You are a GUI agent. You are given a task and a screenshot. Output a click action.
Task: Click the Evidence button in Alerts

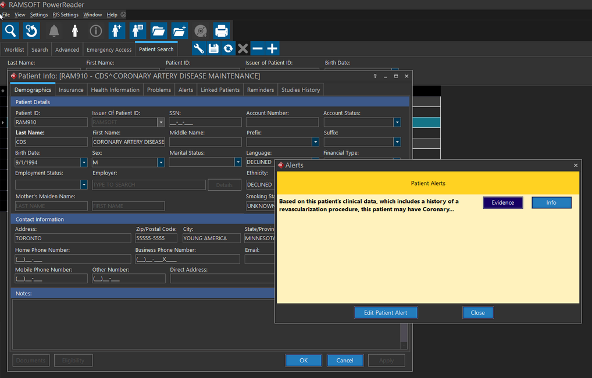click(x=502, y=202)
